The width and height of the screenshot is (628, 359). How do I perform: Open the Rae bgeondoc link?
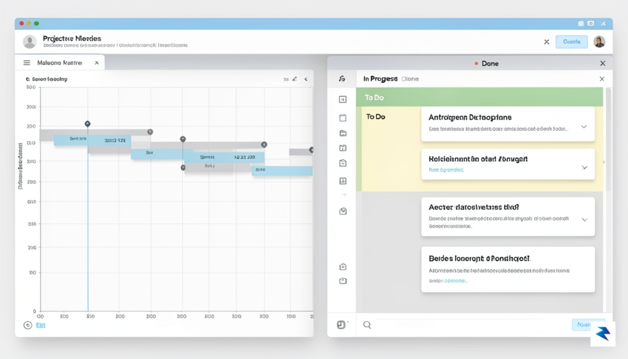coord(446,170)
